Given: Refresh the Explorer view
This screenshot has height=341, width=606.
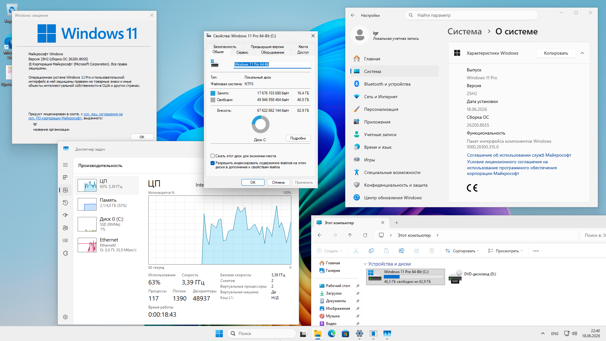Looking at the screenshot, I should (x=365, y=235).
